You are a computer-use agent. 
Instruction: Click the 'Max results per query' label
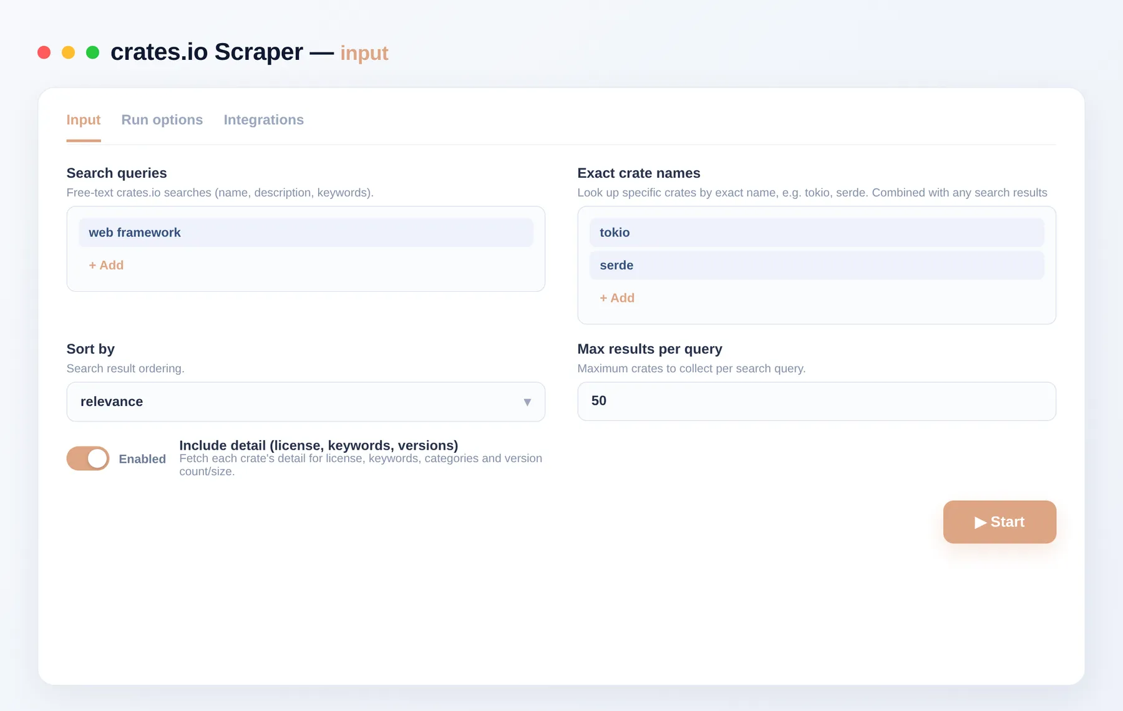point(650,349)
